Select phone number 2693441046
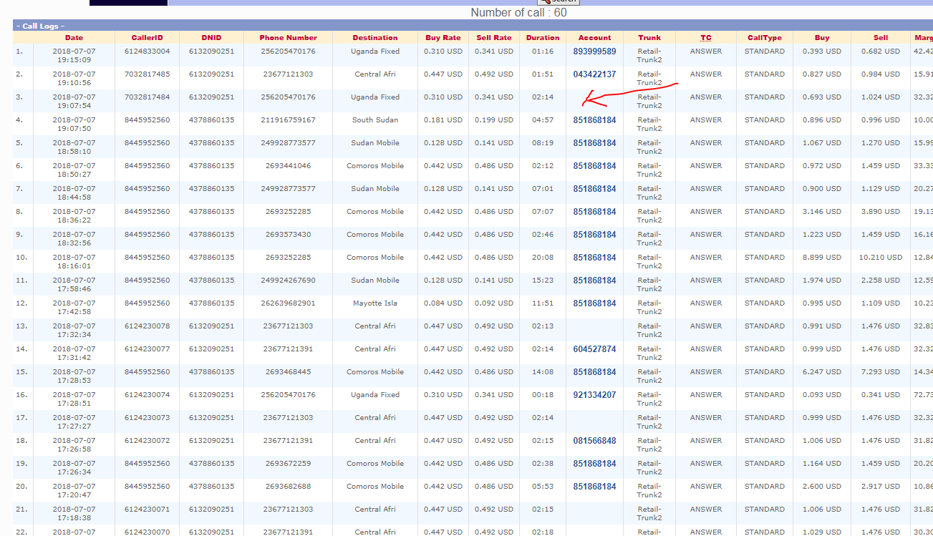 click(x=289, y=166)
